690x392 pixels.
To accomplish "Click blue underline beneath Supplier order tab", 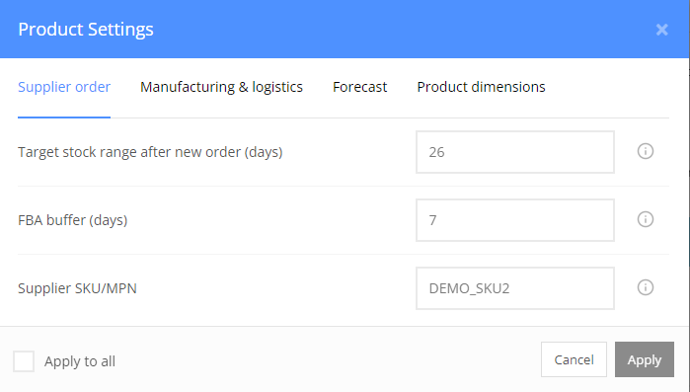I will click(64, 118).
